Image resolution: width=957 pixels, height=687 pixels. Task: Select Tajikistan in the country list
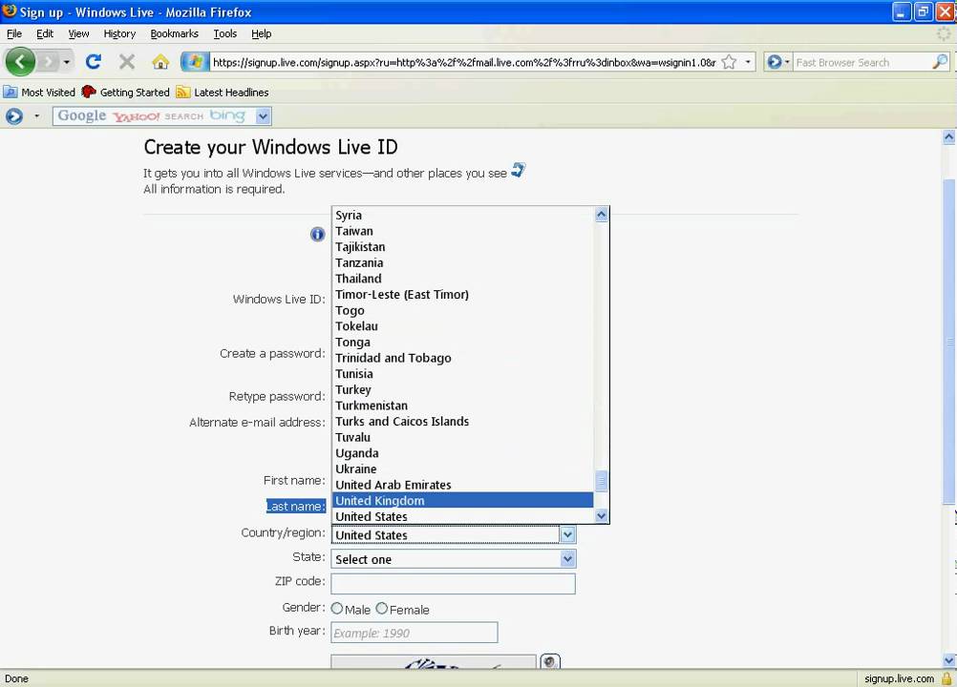[x=462, y=247]
